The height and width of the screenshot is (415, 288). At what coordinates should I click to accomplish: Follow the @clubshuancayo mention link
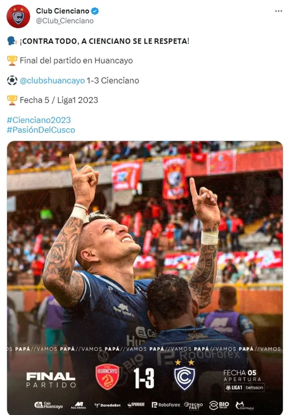(x=52, y=80)
